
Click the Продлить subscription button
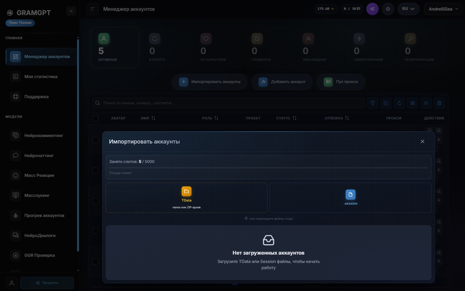click(x=47, y=283)
